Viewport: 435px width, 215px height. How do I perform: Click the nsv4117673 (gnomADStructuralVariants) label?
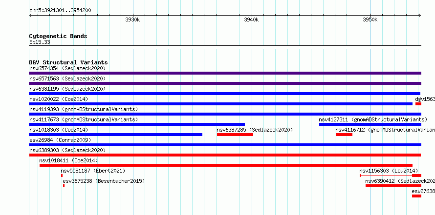[84, 119]
